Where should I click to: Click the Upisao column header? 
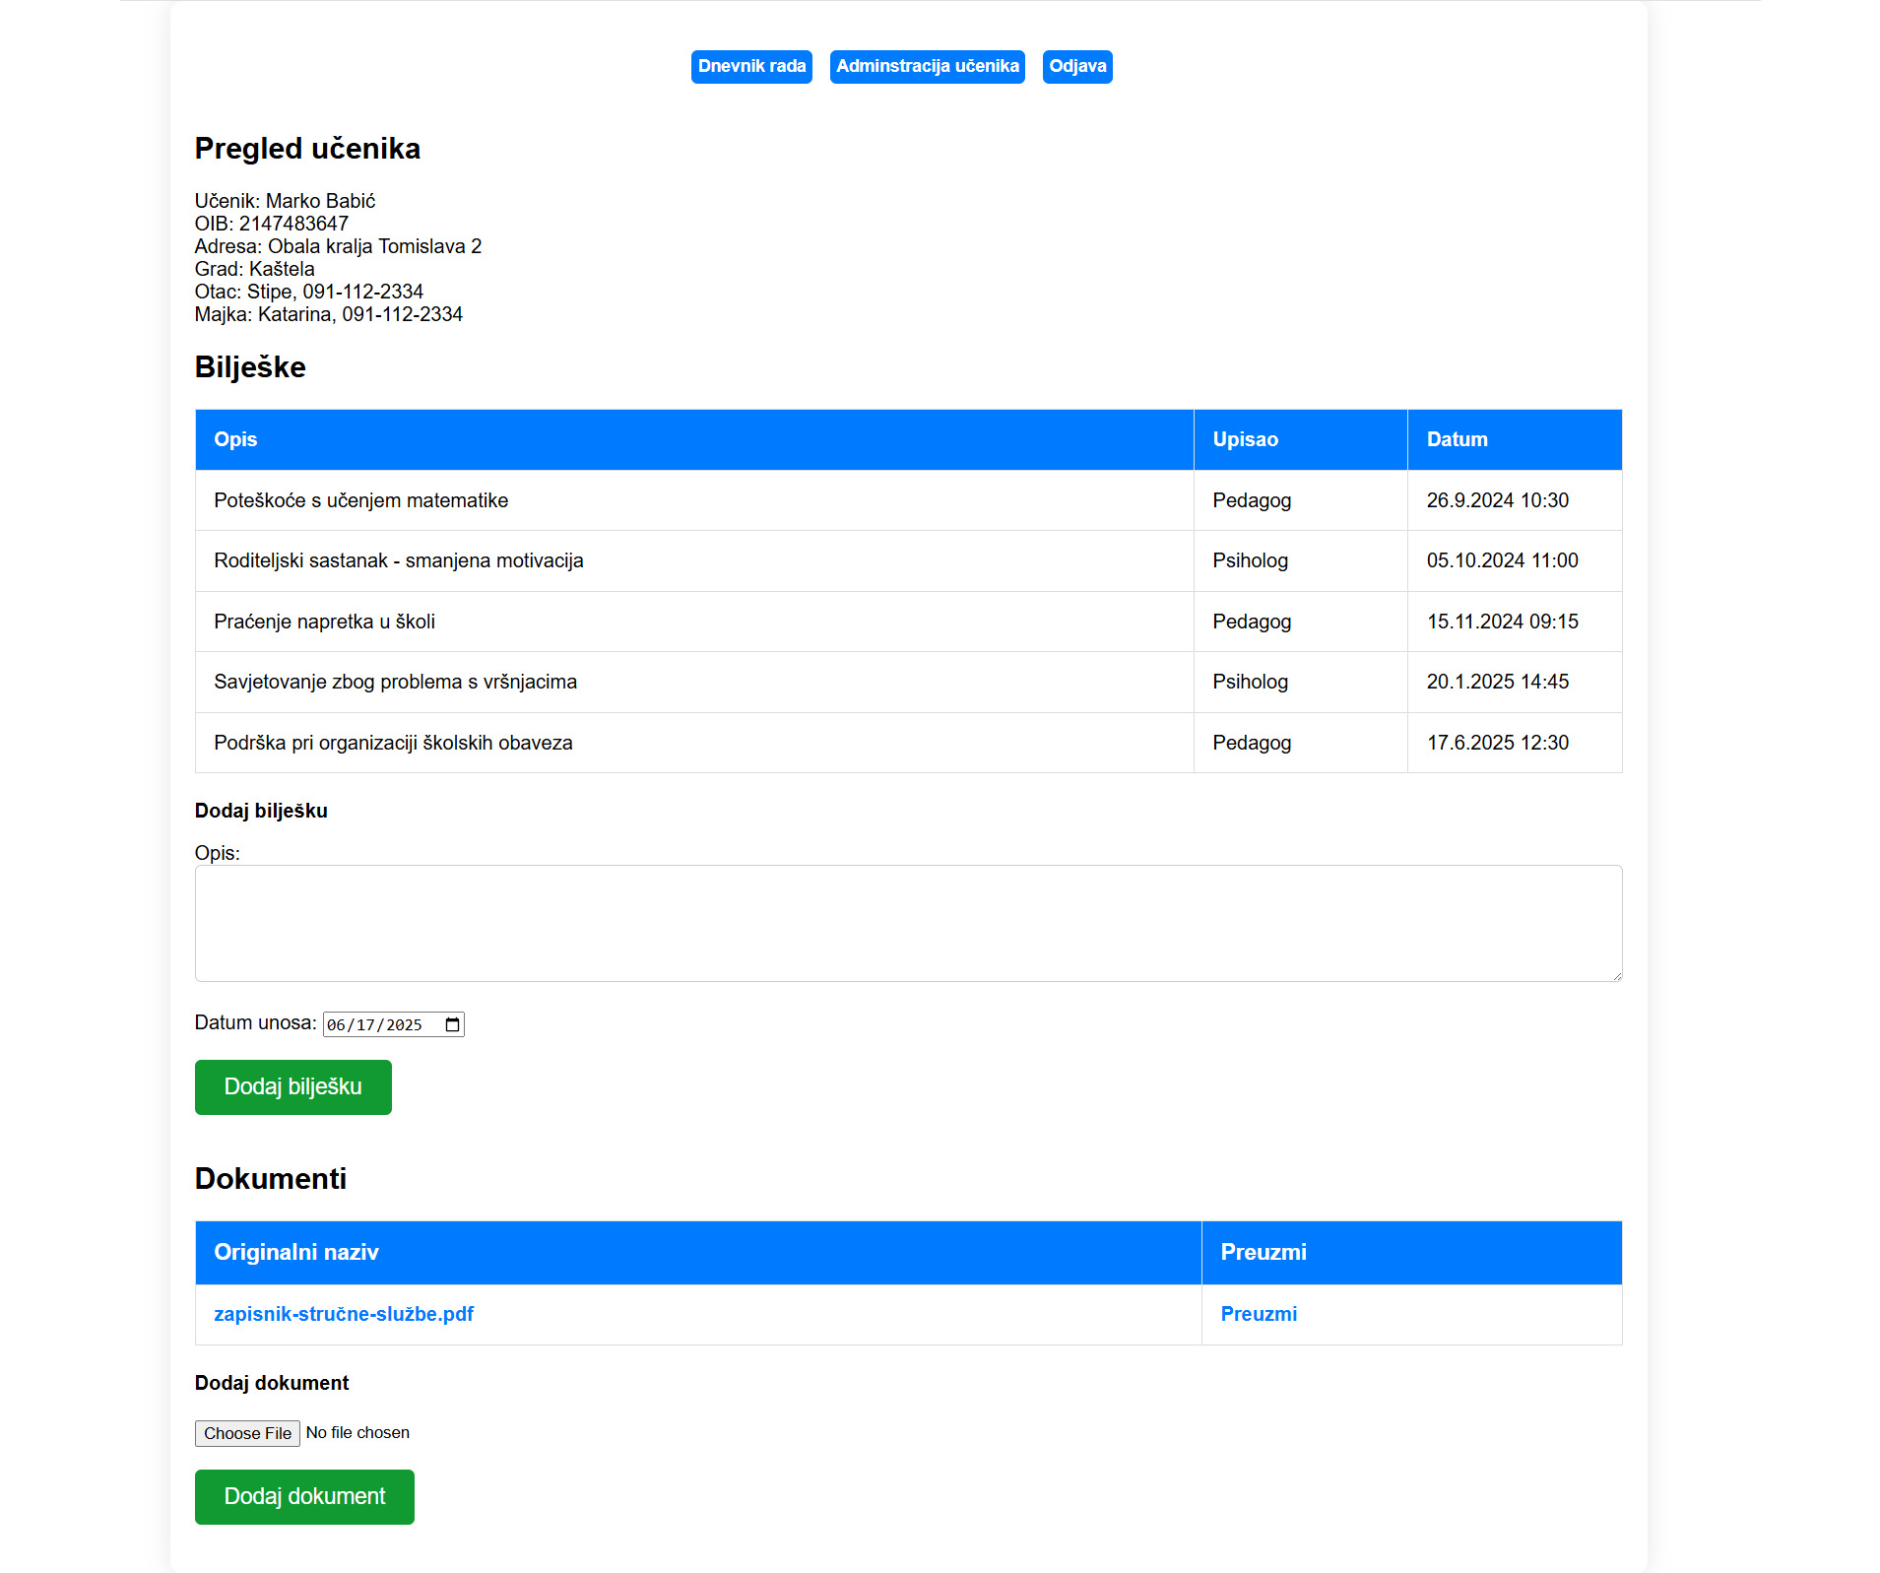coord(1245,439)
